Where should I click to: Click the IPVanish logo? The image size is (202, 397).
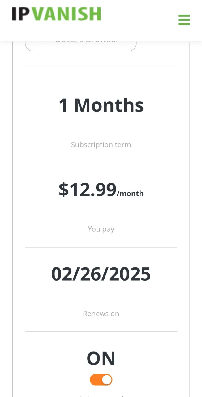pyautogui.click(x=57, y=14)
